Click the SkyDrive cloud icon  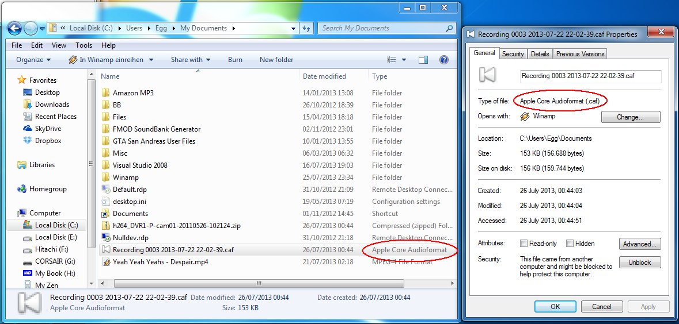(27, 128)
